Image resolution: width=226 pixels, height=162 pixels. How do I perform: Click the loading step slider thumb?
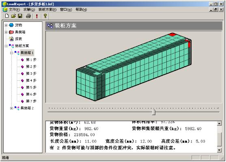(x=154, y=112)
